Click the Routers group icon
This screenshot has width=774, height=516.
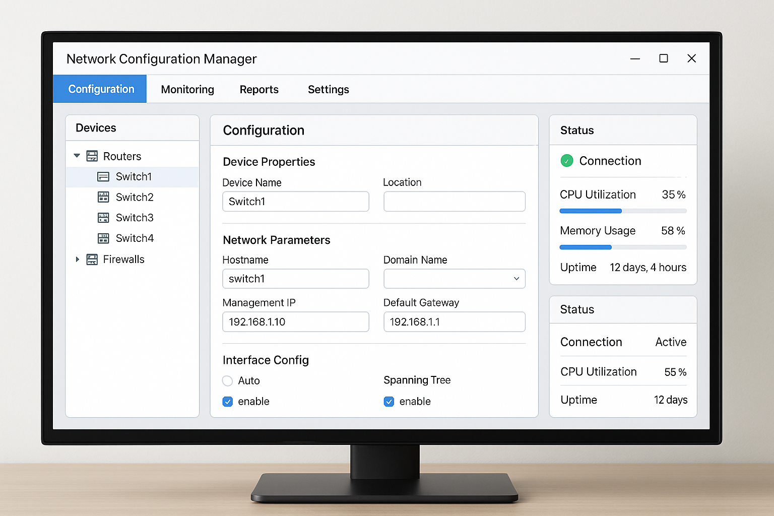pos(92,156)
